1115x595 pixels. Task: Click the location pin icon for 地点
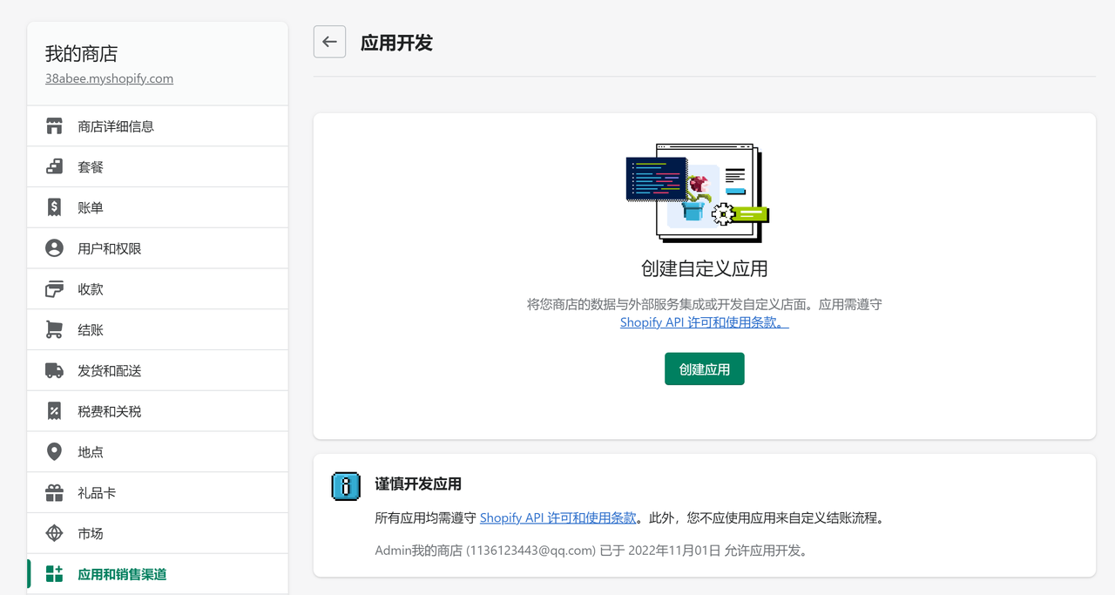54,452
